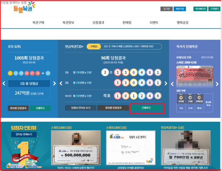Image resolution: width=222 pixels, height=171 pixels.
Task: Show next 즉석식 인쇄복권 item with right arrow
Action: tap(217, 84)
